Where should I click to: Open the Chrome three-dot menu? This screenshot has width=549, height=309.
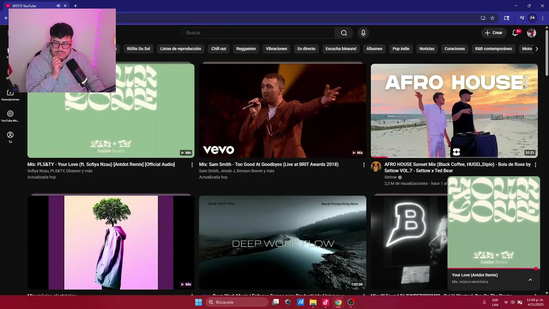point(543,18)
